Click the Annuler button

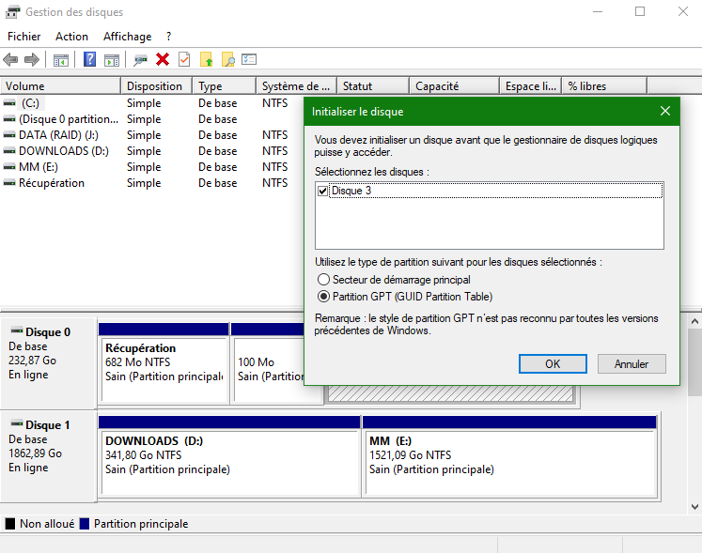tap(631, 363)
